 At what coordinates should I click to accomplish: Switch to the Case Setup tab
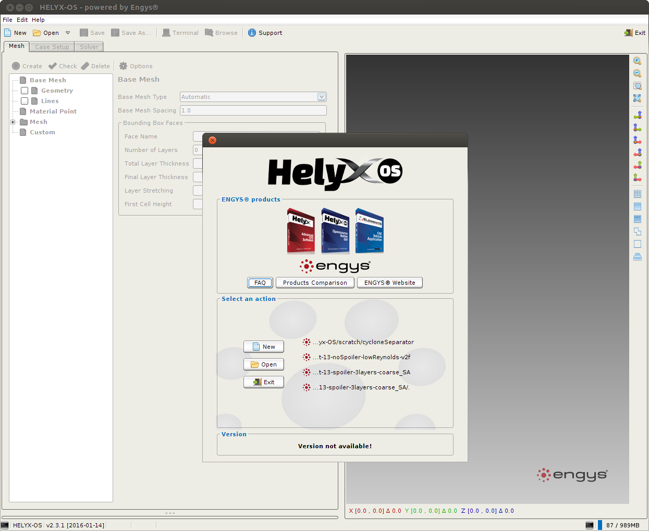tap(52, 47)
